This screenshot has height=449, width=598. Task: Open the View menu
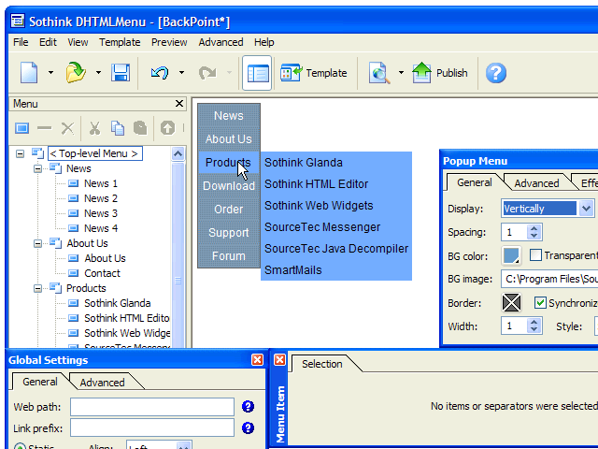tap(78, 42)
